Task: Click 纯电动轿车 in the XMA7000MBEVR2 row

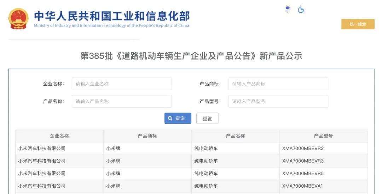Action: 206,148
